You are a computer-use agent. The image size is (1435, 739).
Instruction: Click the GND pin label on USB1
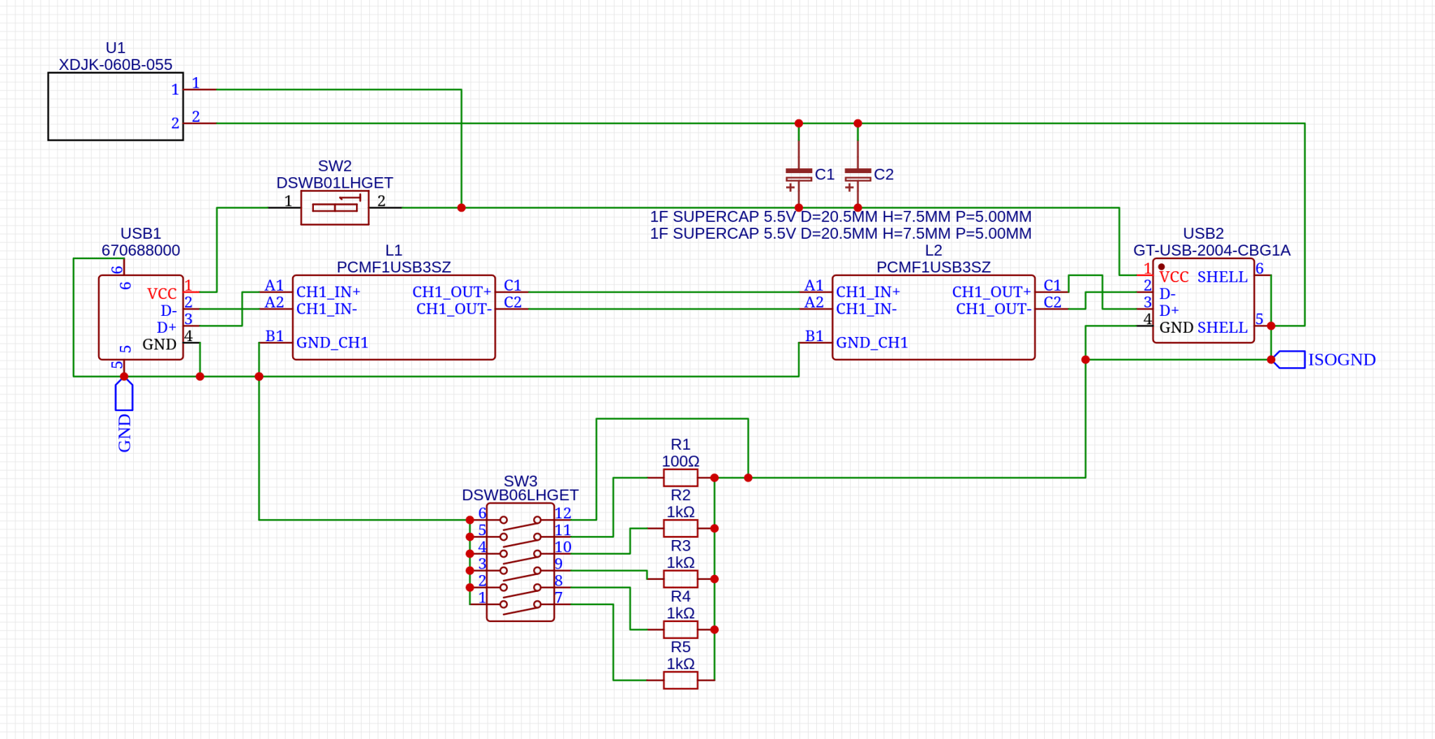pos(160,344)
